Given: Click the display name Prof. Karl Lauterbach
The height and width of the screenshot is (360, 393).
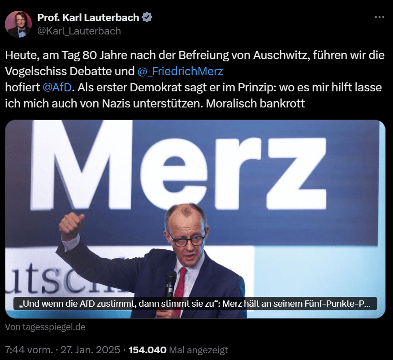Looking at the screenshot, I should (88, 17).
